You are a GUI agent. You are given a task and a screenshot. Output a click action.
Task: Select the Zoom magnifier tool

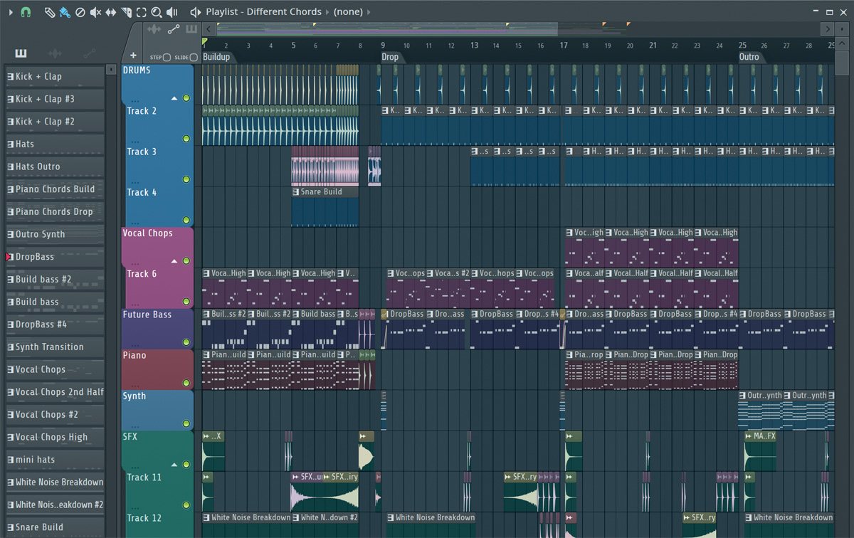[157, 12]
